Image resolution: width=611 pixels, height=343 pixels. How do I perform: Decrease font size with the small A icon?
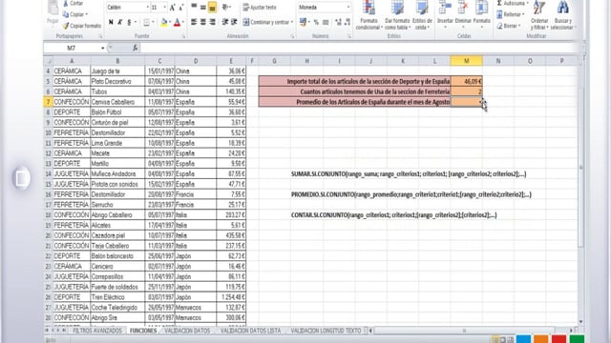click(x=181, y=8)
